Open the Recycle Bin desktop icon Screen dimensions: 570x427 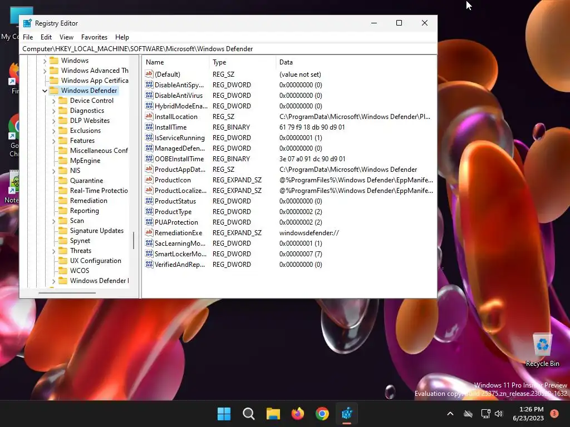[542, 350]
